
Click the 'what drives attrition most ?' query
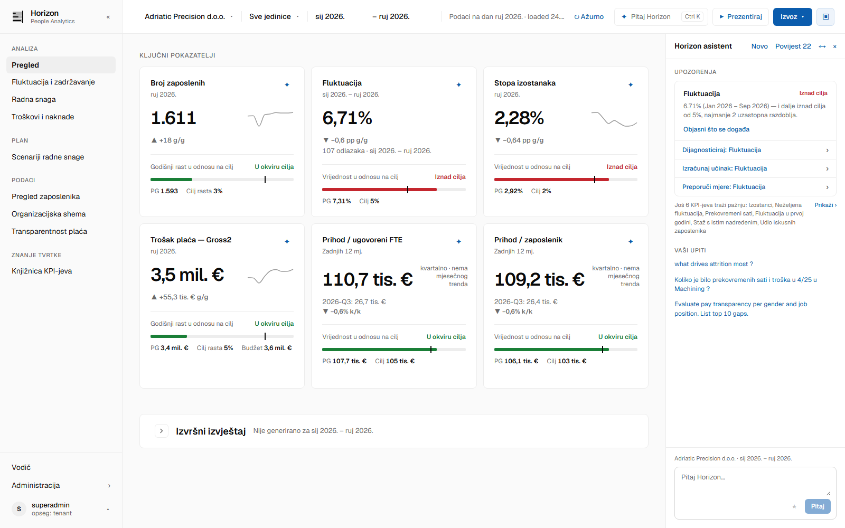[713, 264]
